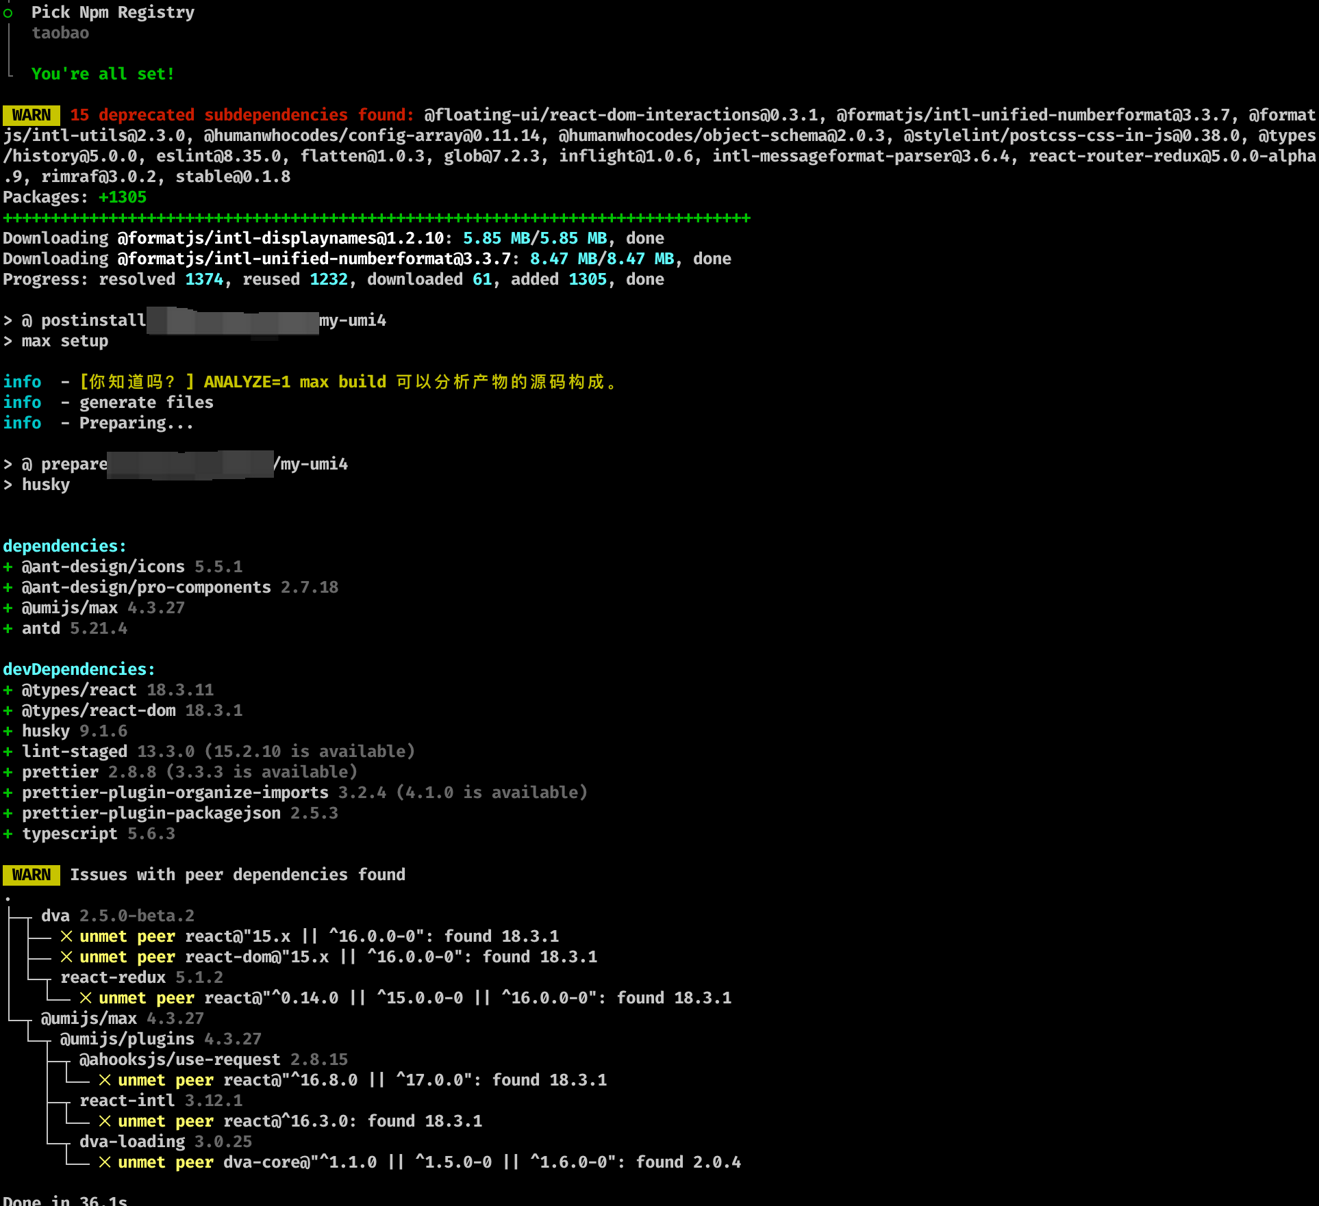This screenshot has height=1206, width=1319.
Task: Click the 'dva 2.5.0-beta.2' tree node
Action: [118, 916]
